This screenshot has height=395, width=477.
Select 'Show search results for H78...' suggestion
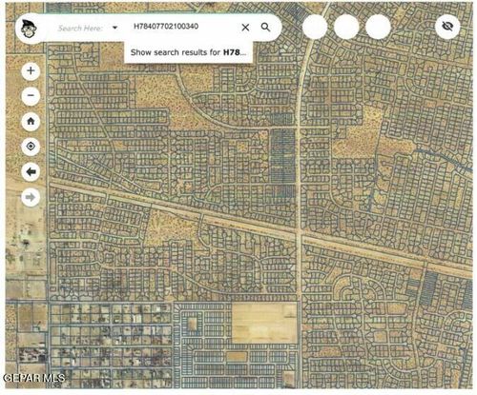coord(188,52)
